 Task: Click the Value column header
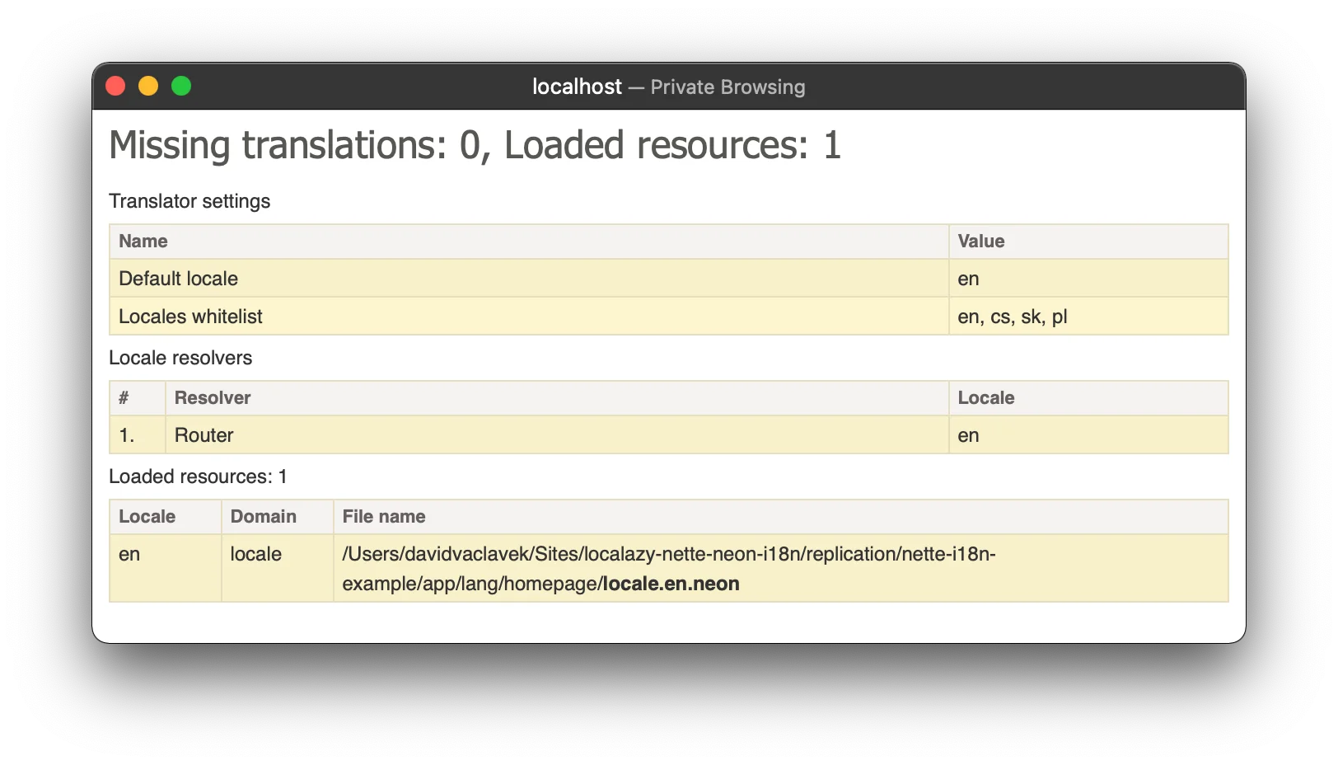pyautogui.click(x=980, y=242)
